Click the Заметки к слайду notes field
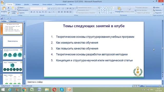Image resolution: width=164 pixels, height=92 pixels. 94,82
